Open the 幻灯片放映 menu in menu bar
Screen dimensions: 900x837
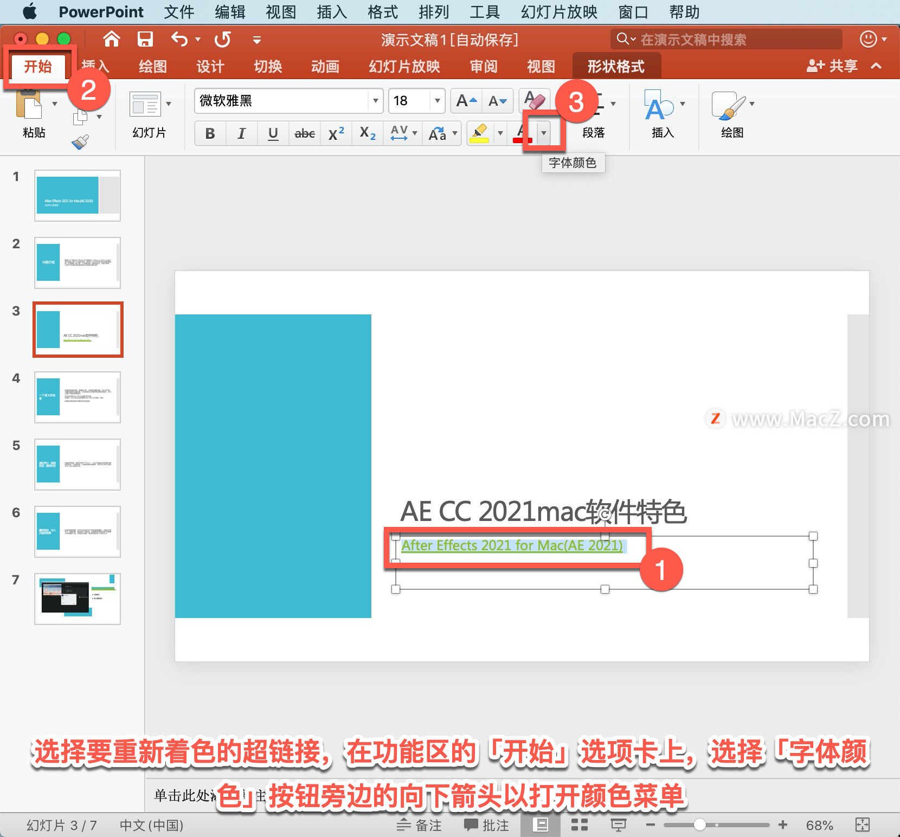coord(559,11)
